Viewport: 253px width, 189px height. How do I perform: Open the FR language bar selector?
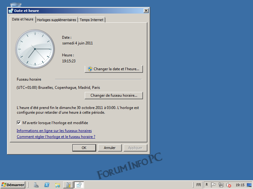(198, 185)
